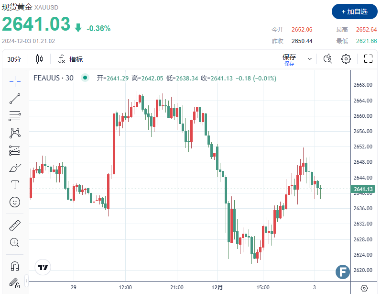The width and height of the screenshot is (381, 294).
Task: Open the 指标 indicators menu
Action: click(x=70, y=59)
